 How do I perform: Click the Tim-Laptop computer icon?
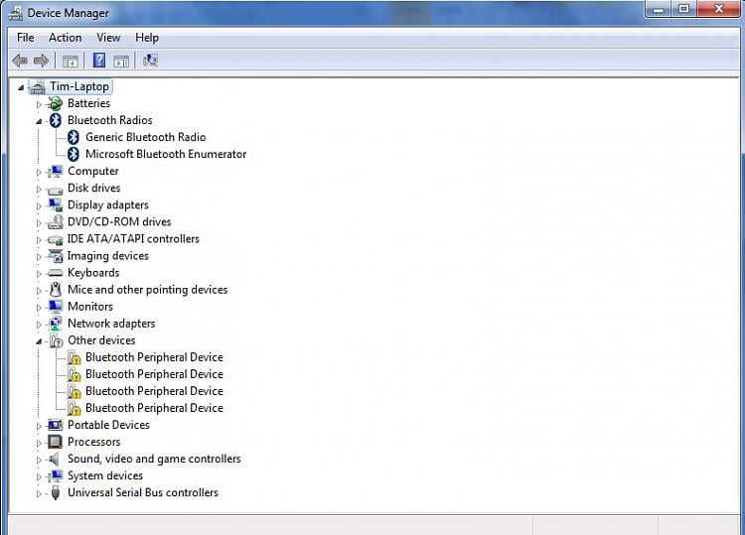pyautogui.click(x=38, y=87)
